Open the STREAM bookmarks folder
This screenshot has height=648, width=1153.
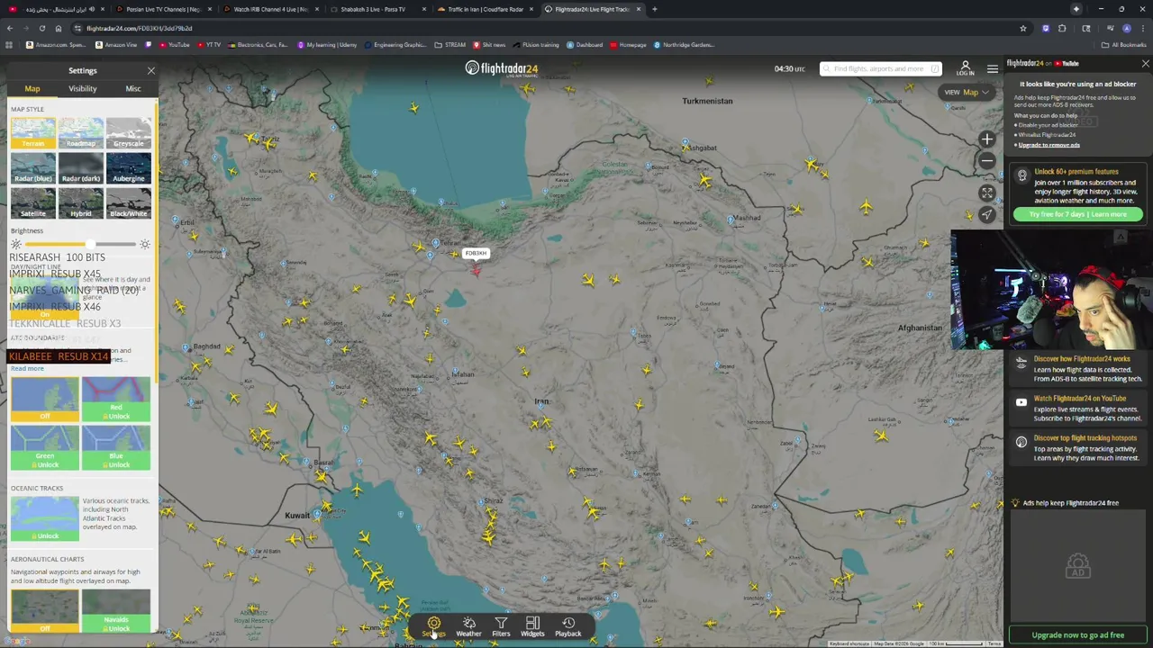(450, 45)
